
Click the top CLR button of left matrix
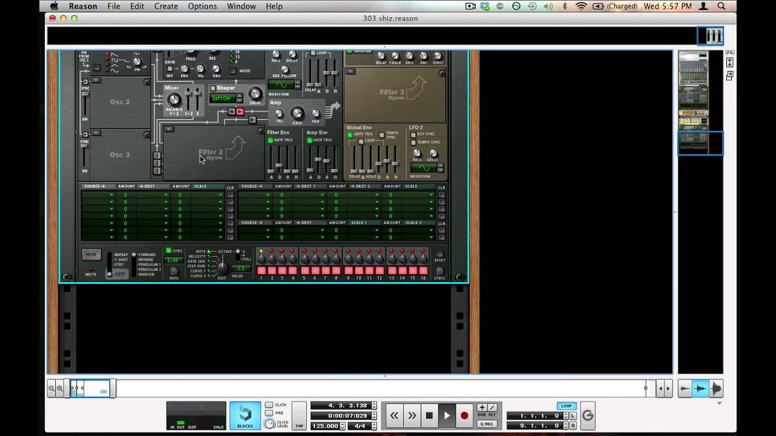click(x=230, y=194)
